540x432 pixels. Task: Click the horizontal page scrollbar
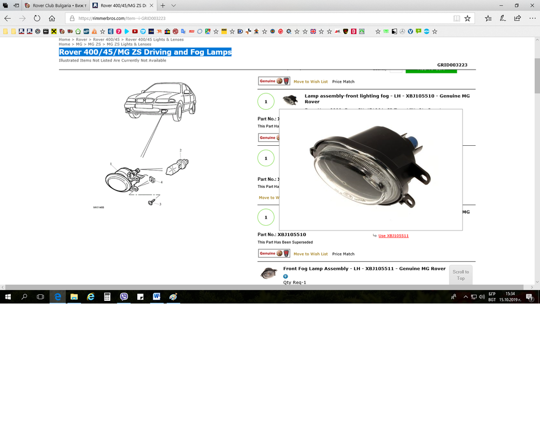(264, 287)
